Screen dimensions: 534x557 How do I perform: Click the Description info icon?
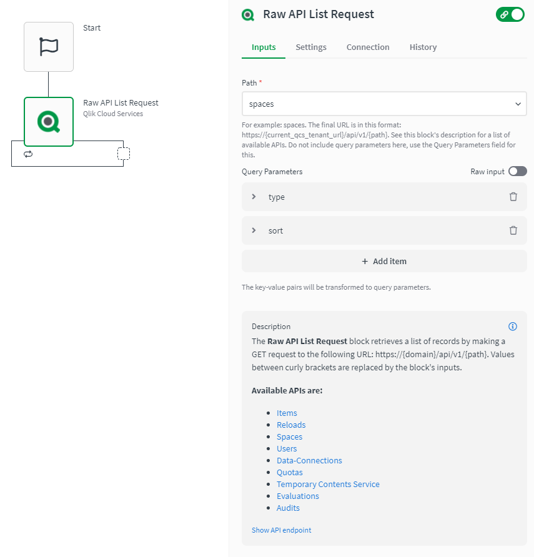click(513, 327)
